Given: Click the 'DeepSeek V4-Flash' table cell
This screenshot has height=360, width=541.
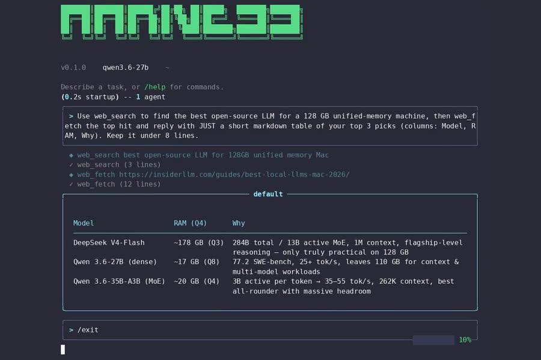Looking at the screenshot, I should pyautogui.click(x=109, y=242).
